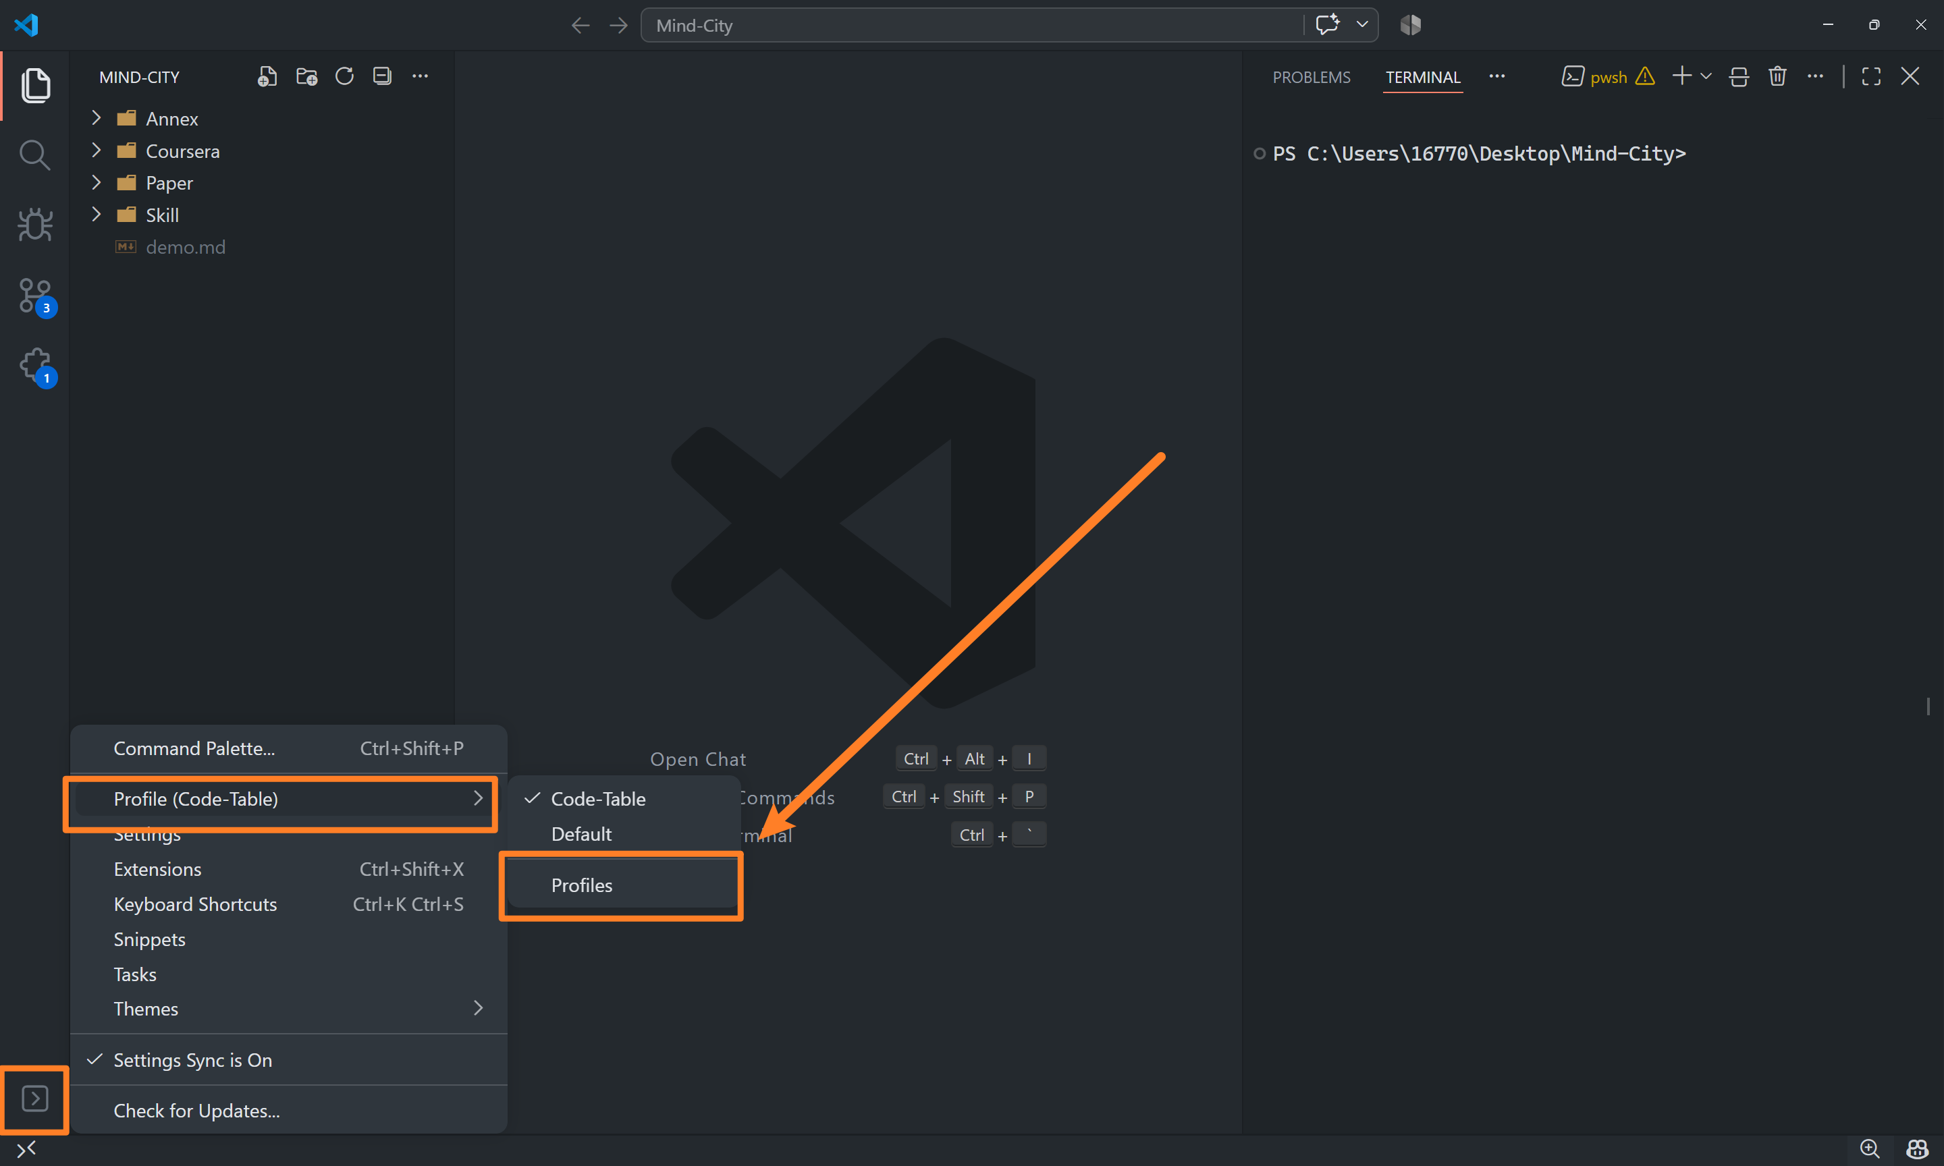This screenshot has height=1166, width=1944.
Task: Open the Search view in activity bar
Action: click(x=34, y=155)
